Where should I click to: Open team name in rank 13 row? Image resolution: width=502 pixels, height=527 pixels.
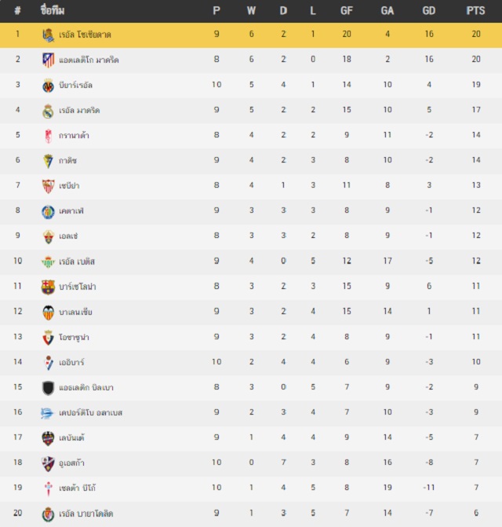[74, 337]
